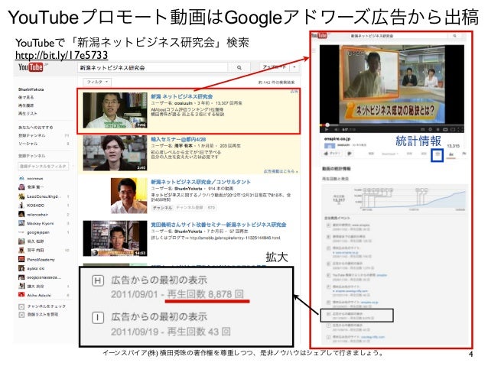Open the LeadConsulting channel in sidebar list
488x366 pixels.
coord(42,196)
